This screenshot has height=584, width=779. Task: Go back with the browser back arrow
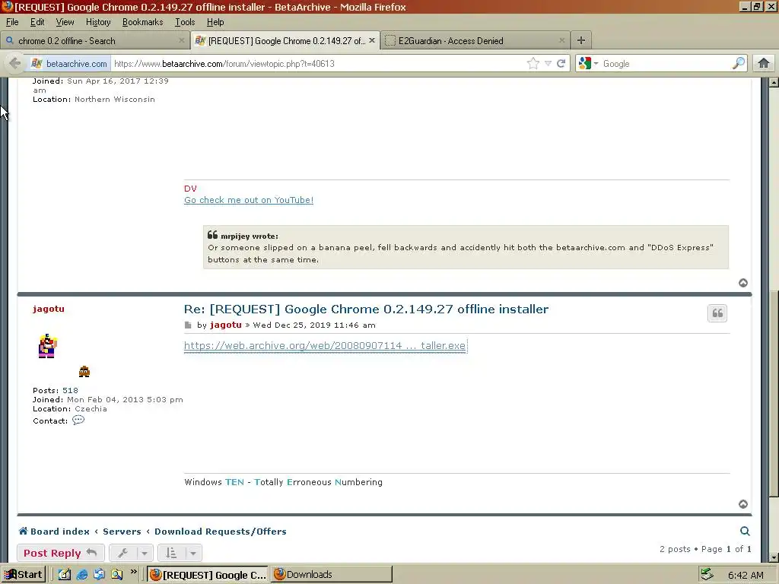click(x=15, y=64)
